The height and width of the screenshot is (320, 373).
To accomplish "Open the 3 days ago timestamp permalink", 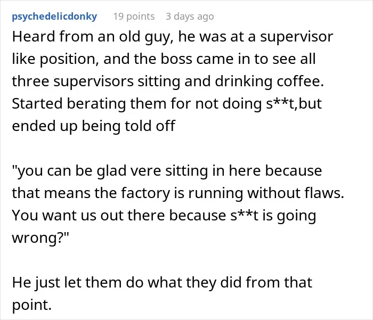I will click(190, 17).
